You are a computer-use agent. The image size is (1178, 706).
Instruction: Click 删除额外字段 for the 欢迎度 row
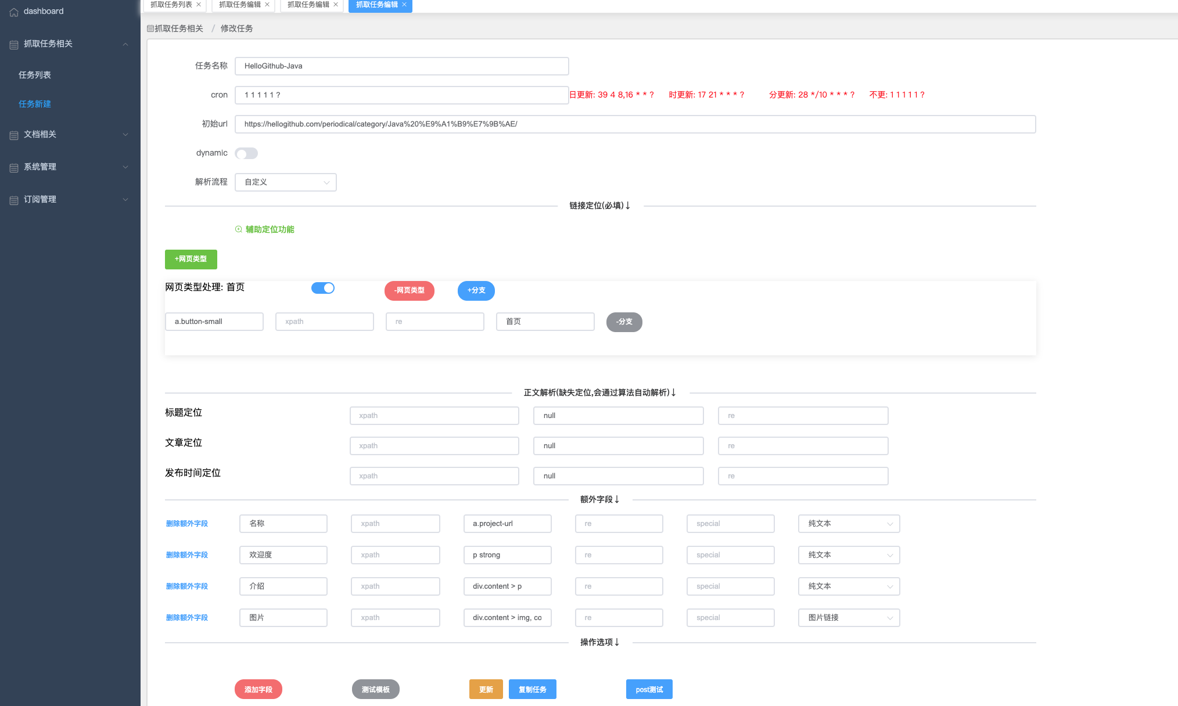(x=187, y=555)
